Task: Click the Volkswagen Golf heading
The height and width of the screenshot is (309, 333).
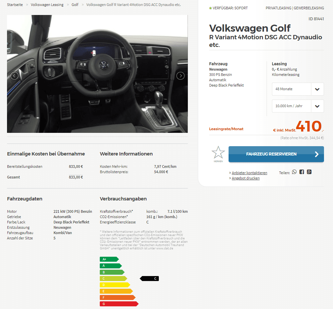Action: click(250, 28)
